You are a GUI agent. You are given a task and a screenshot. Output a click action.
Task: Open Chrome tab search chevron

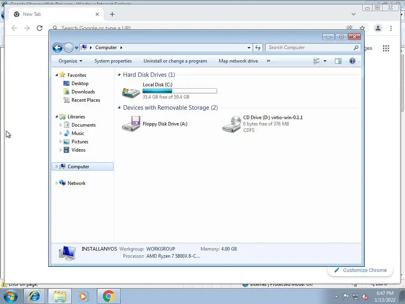pyautogui.click(x=353, y=14)
